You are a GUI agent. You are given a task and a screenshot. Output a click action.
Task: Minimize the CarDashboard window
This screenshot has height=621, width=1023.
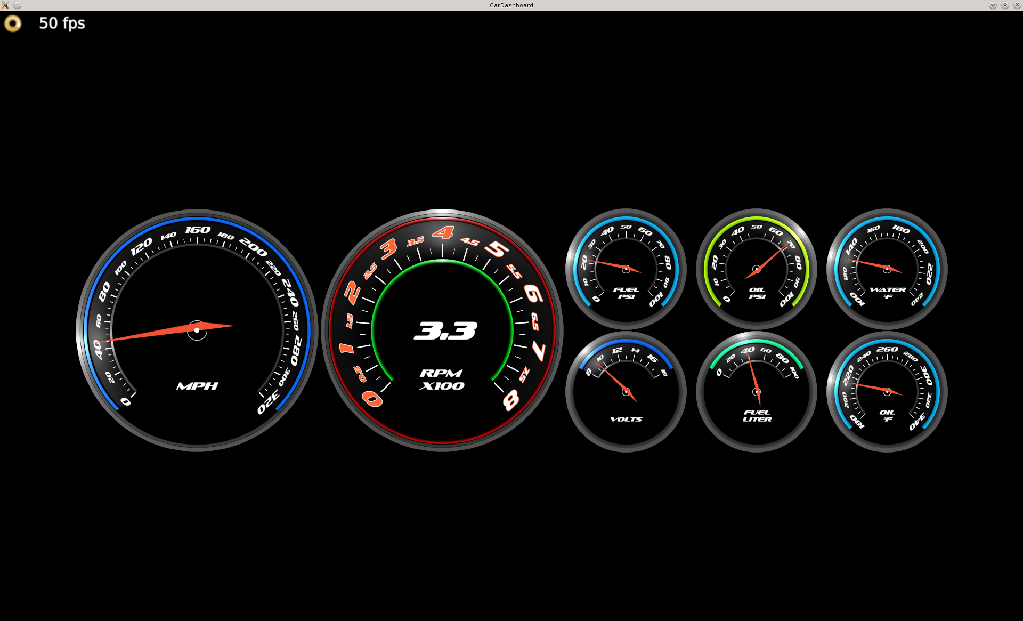click(x=993, y=5)
